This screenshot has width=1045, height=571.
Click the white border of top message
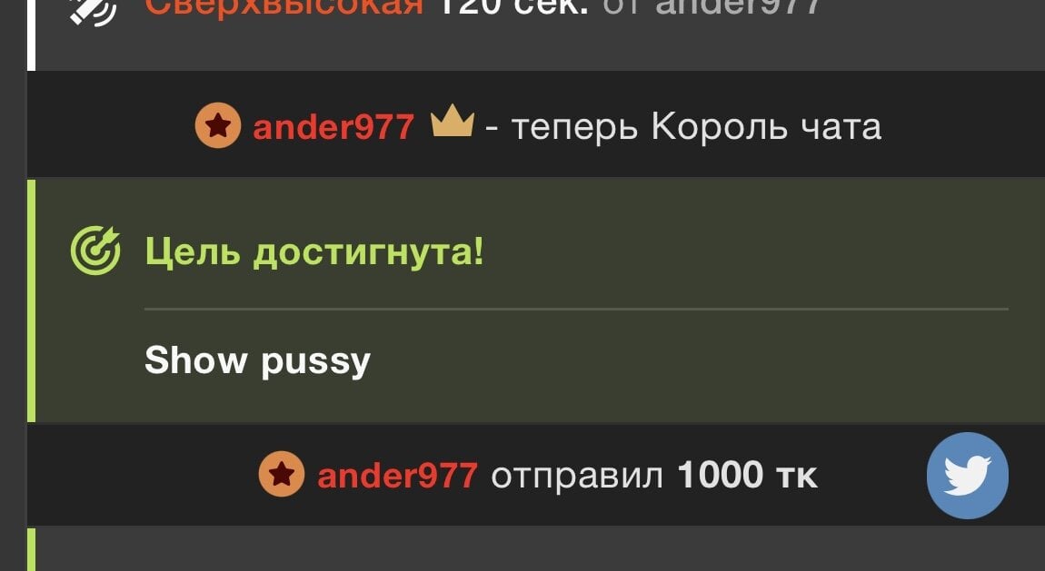pos(31,34)
